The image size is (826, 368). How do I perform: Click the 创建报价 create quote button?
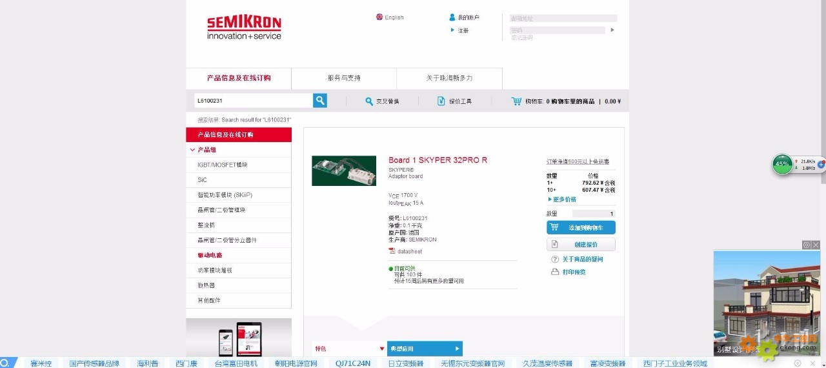[x=581, y=245]
